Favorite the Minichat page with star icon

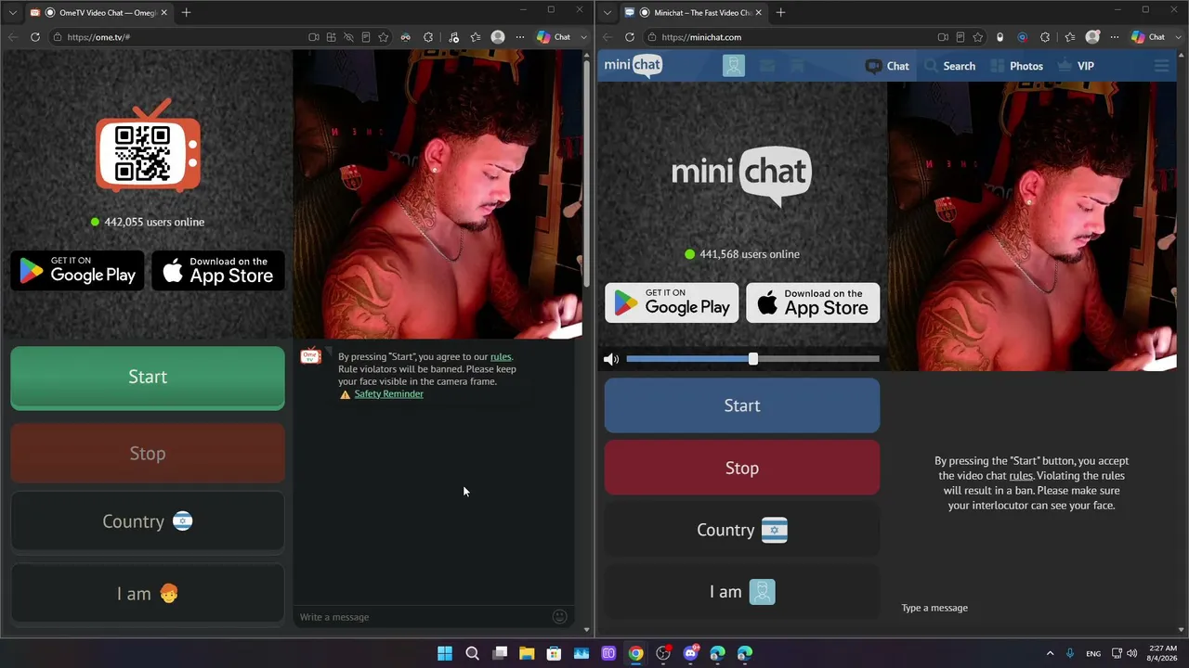tap(978, 37)
